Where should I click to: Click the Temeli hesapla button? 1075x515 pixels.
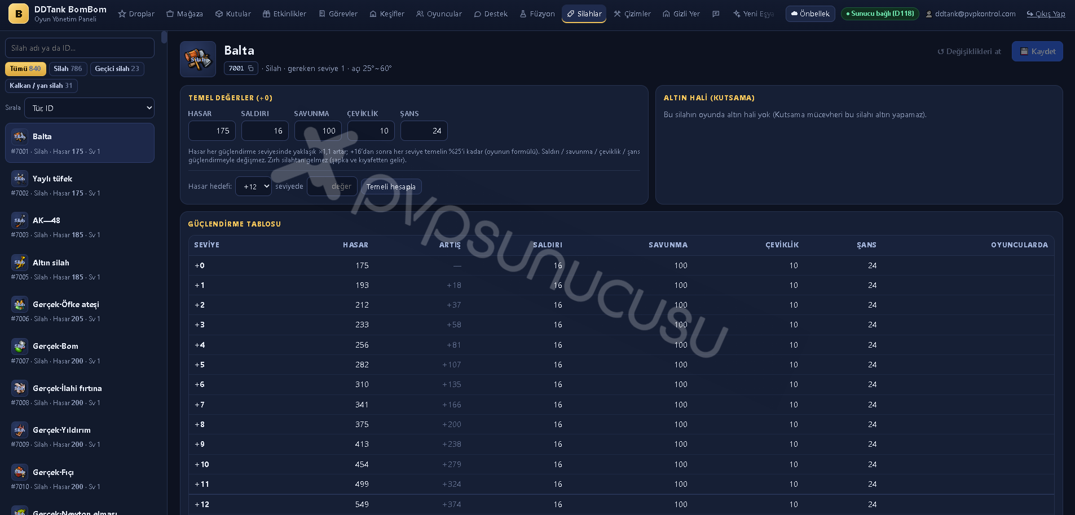(x=391, y=187)
